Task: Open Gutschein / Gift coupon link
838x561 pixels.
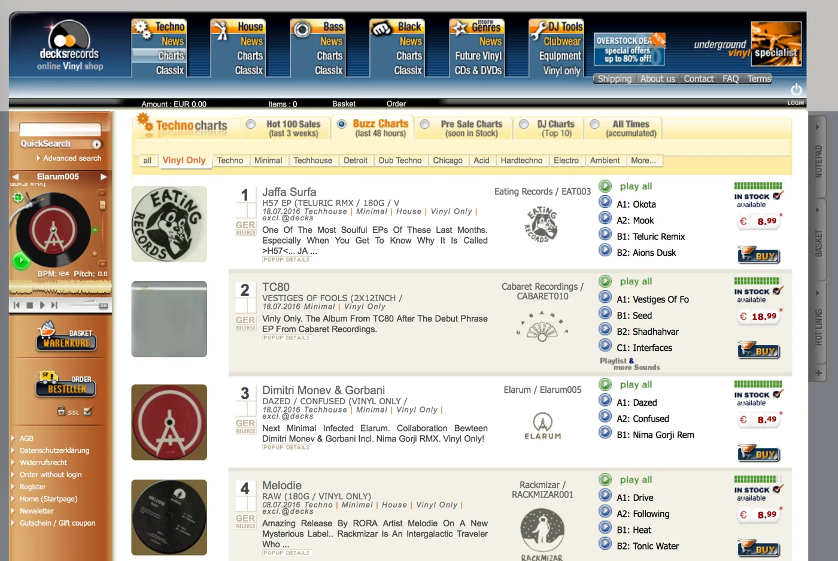Action: (57, 523)
